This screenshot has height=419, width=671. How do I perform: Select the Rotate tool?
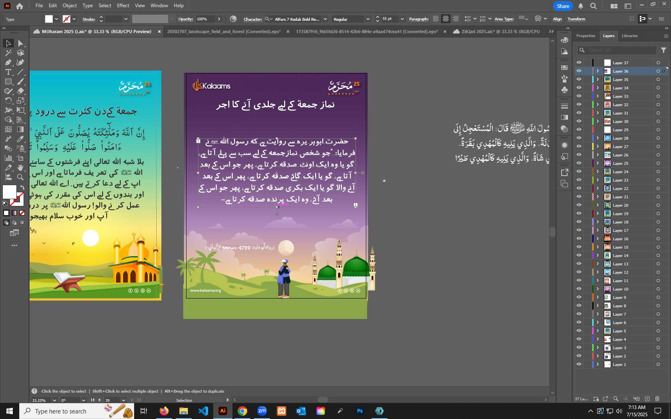(8, 101)
